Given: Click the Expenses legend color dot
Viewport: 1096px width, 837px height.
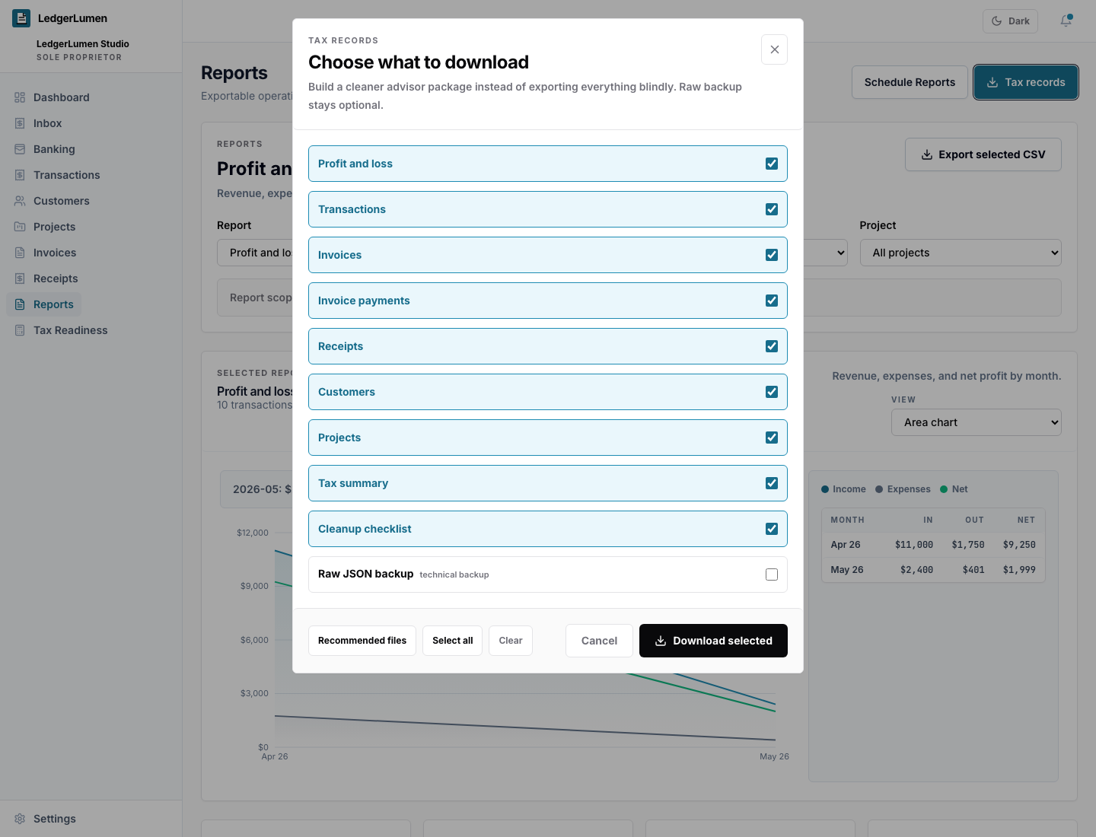Looking at the screenshot, I should 879,489.
